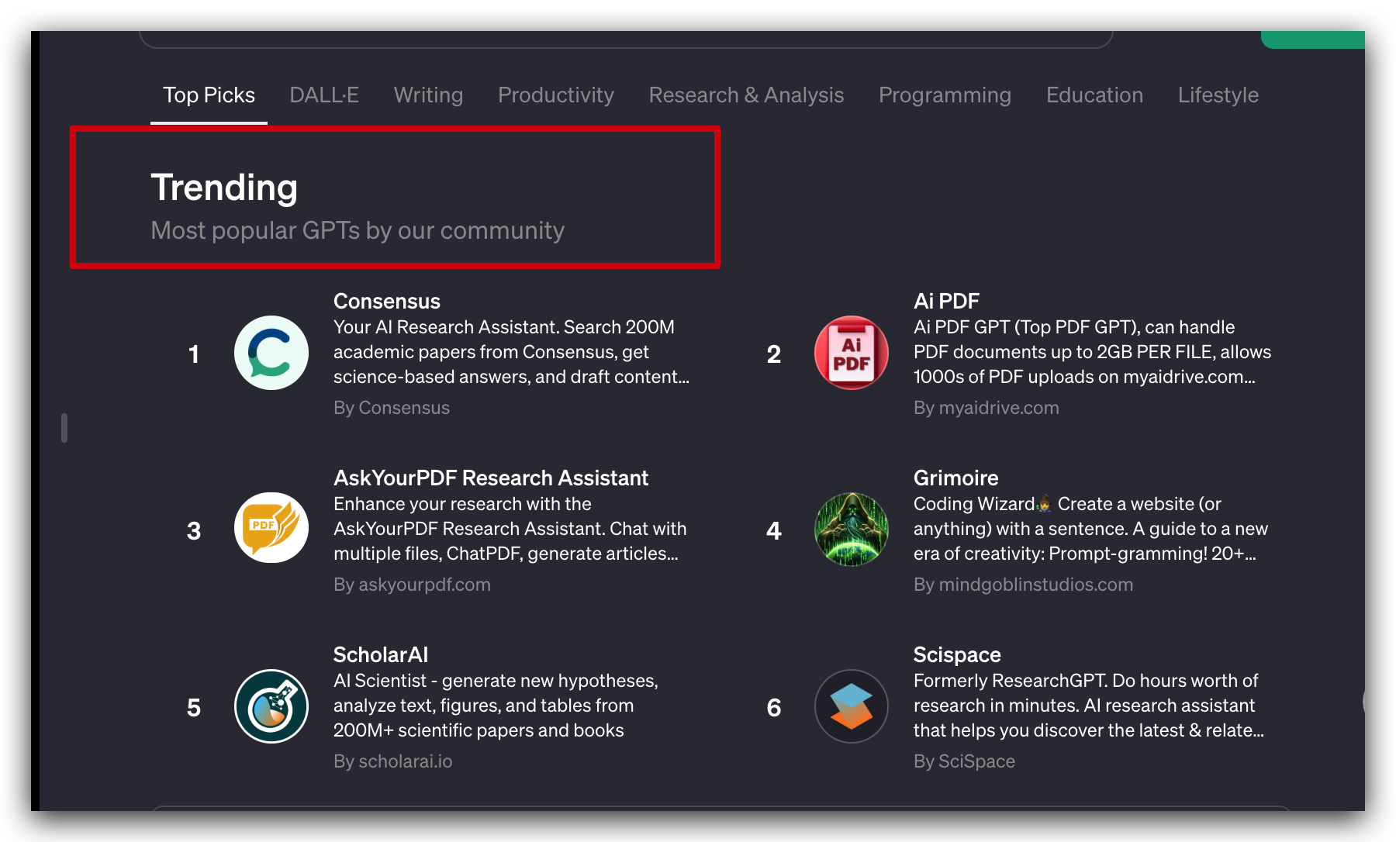Click the rank number 3 beside AskYourPDF
The height and width of the screenshot is (842, 1396).
(x=194, y=531)
